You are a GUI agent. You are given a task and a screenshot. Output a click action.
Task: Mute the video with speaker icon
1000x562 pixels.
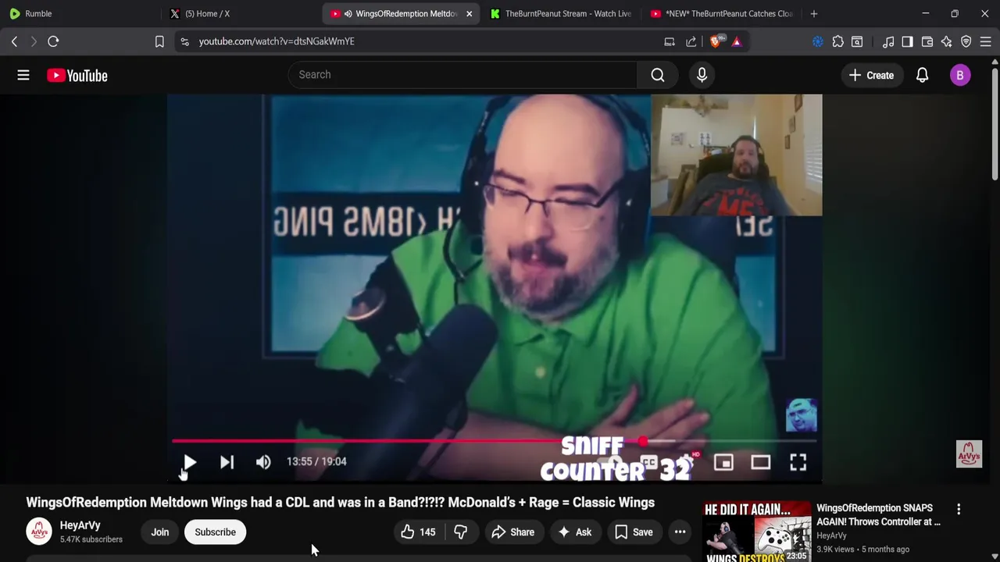263,462
